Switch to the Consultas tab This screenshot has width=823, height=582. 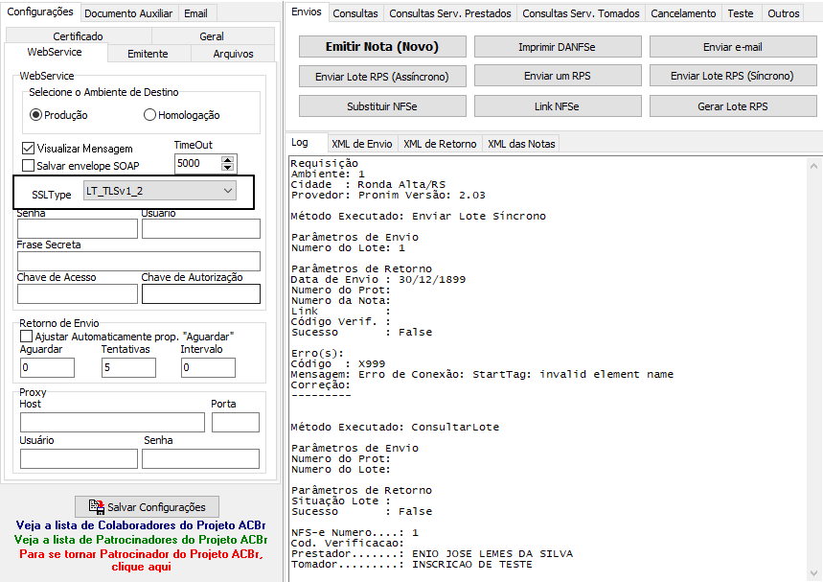[355, 13]
